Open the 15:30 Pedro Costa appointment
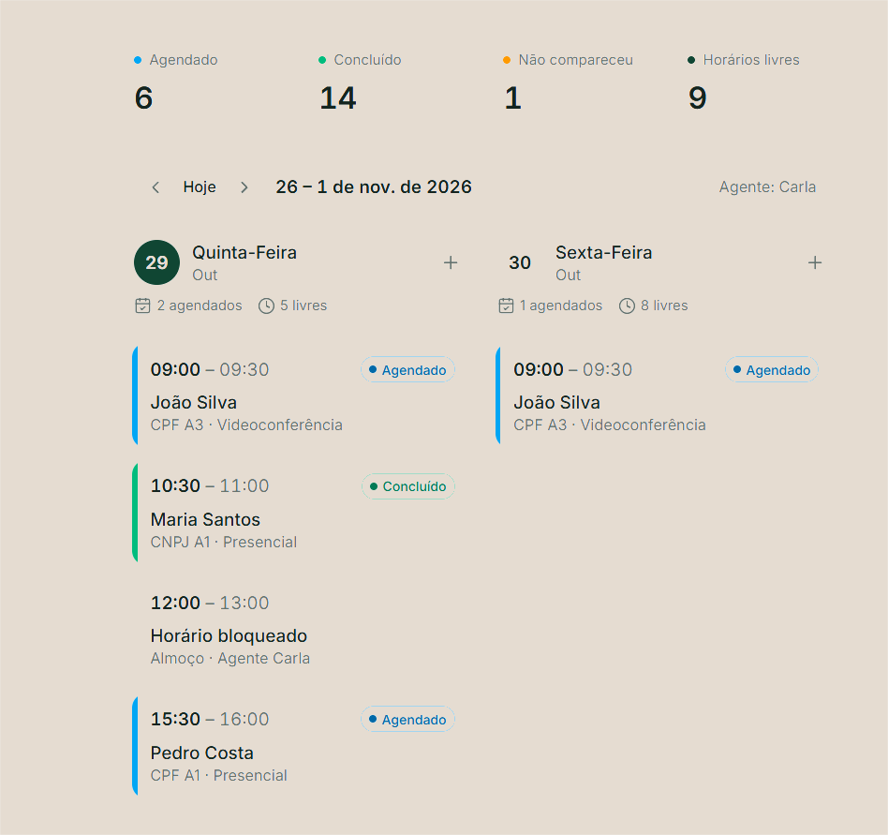Screen dimensions: 888x835 tap(296, 746)
